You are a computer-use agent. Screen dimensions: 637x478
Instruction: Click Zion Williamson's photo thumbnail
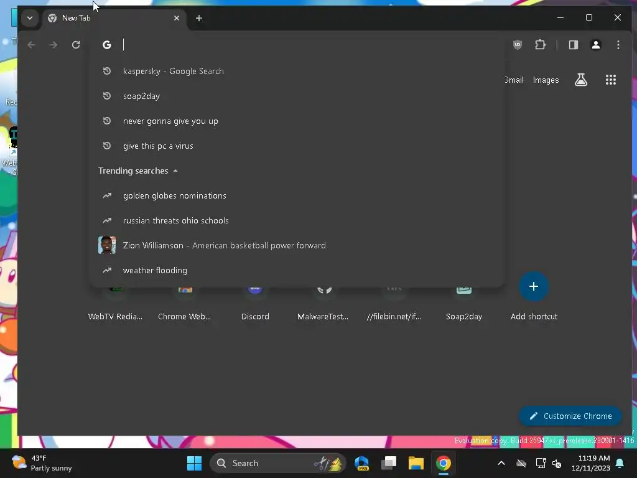[107, 245]
